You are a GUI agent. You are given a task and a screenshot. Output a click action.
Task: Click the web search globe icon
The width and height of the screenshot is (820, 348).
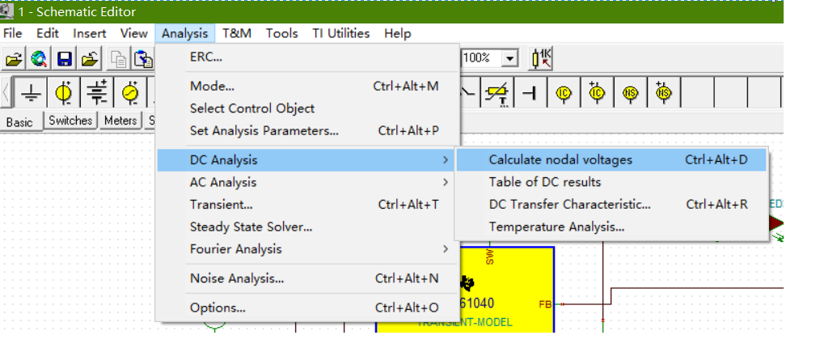pos(39,58)
